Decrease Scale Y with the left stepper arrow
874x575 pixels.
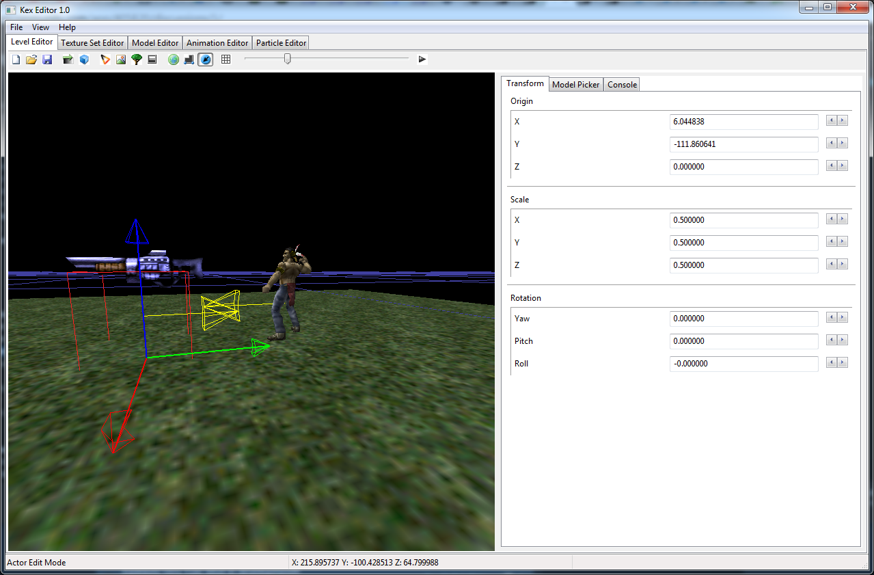(832, 242)
